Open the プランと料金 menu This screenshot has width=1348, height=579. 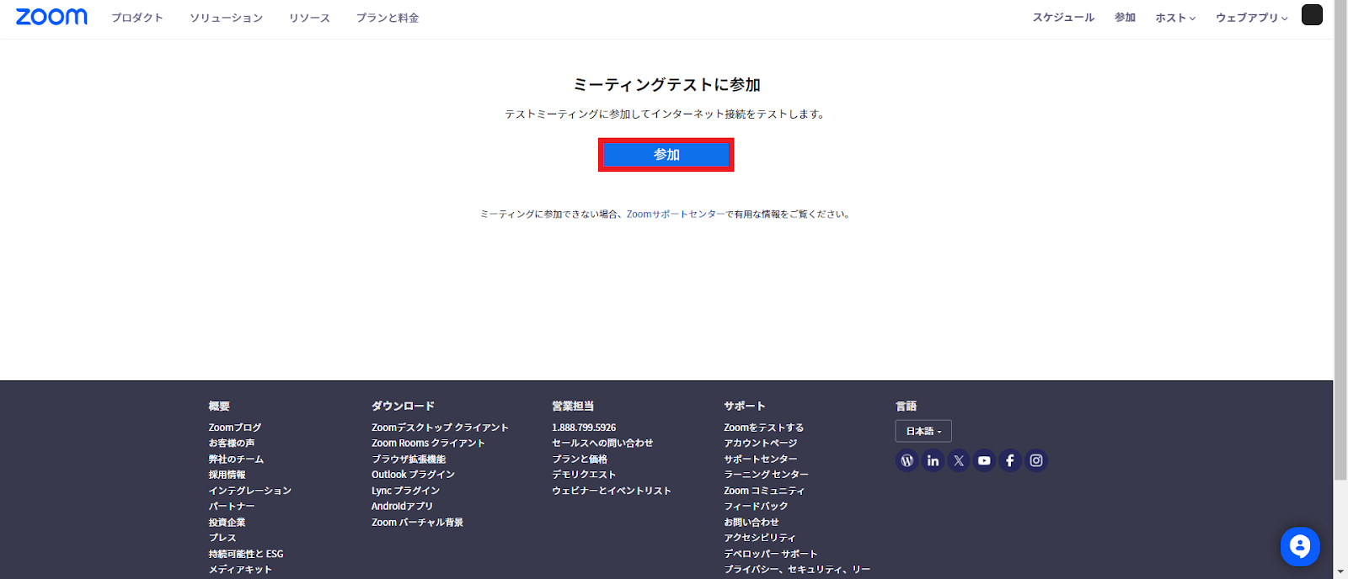point(388,18)
